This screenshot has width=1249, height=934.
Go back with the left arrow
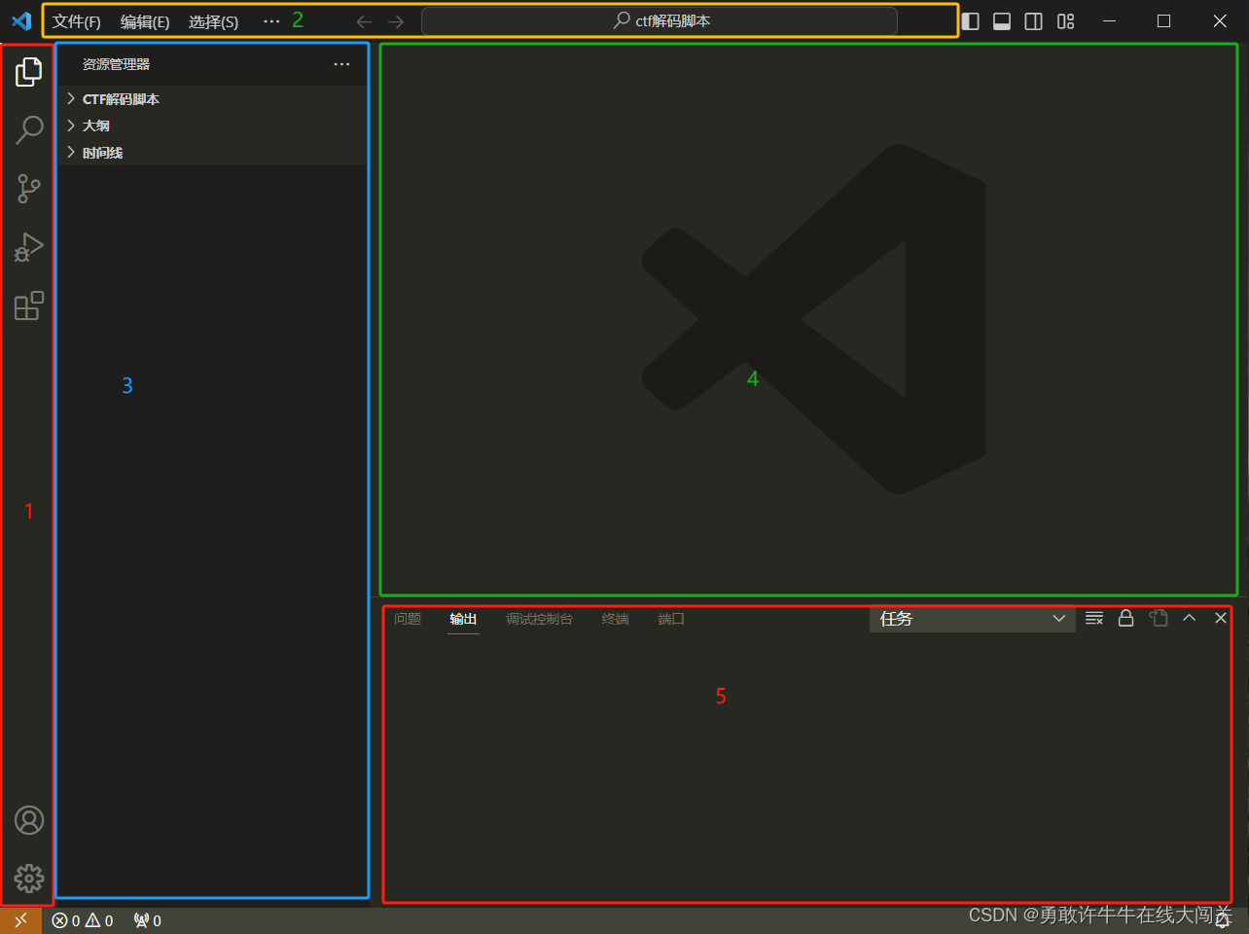[364, 21]
